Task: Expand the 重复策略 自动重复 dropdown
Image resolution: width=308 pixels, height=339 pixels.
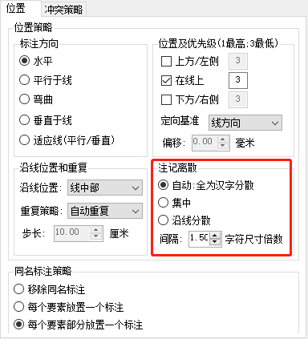Action: point(105,211)
